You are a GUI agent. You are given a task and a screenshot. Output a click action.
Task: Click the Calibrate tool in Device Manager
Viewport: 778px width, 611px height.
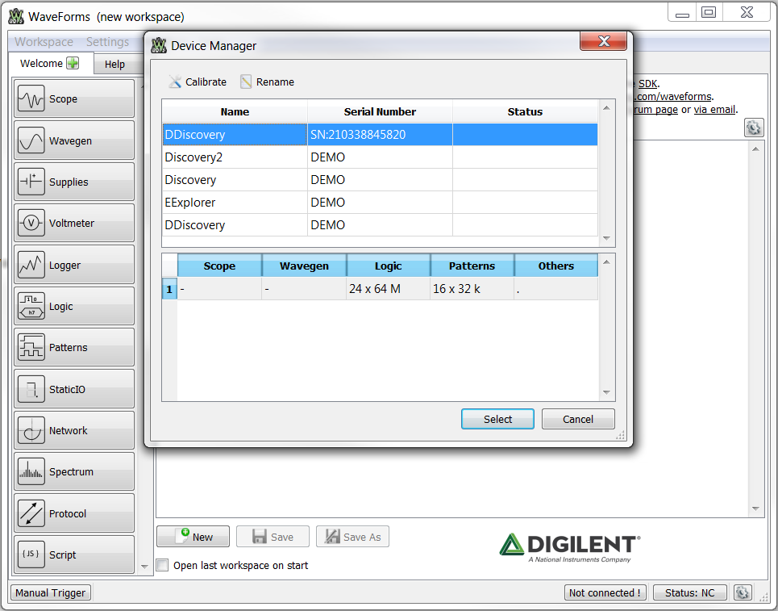(198, 82)
